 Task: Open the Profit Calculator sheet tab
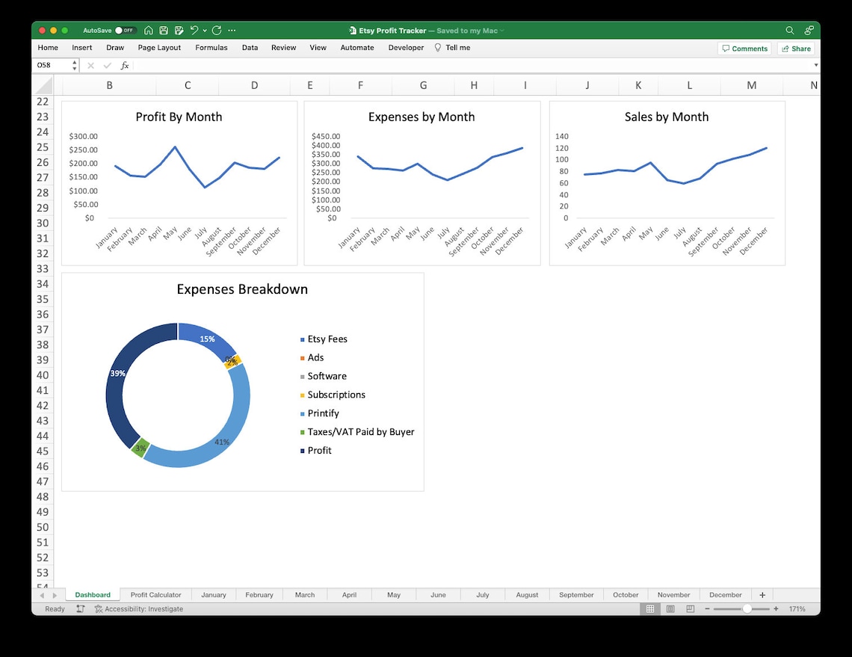pos(155,594)
